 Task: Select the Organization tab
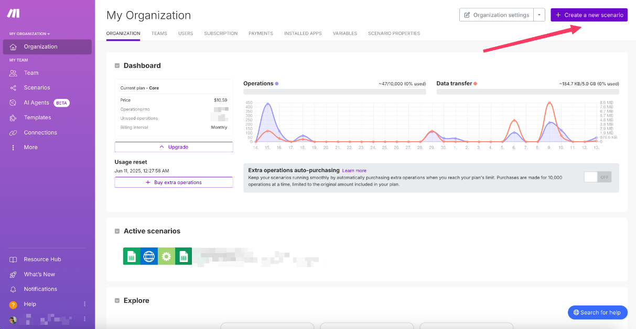[x=123, y=33]
